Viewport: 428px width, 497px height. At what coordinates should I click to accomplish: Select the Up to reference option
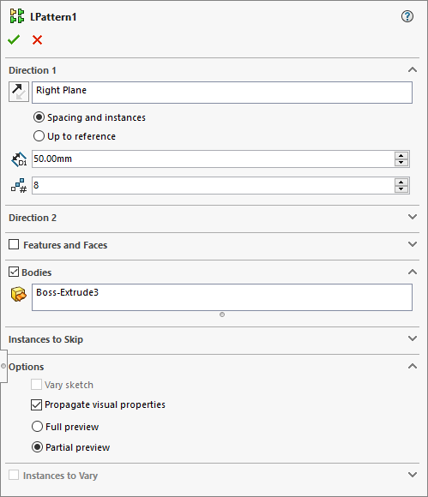(x=75, y=136)
